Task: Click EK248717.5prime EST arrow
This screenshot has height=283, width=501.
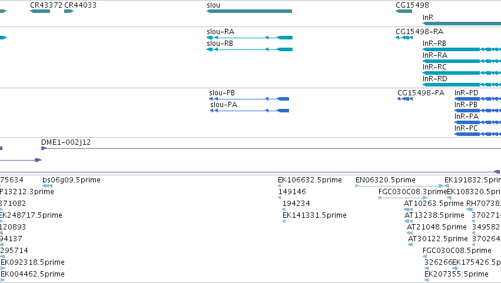Action: coord(1,221)
